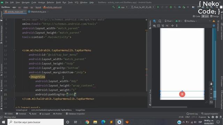
Task: Click the Windows search box
Action: coord(36,122)
